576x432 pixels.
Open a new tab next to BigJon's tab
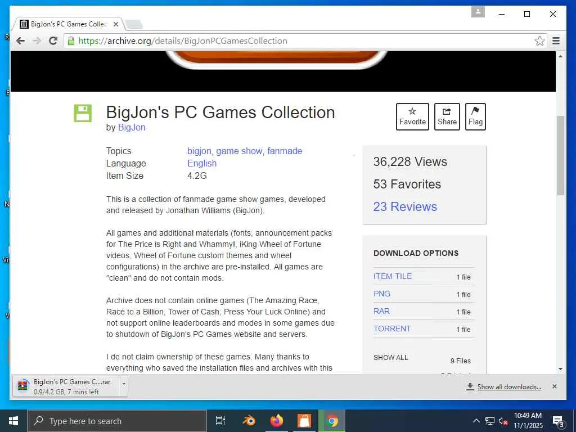click(x=134, y=25)
